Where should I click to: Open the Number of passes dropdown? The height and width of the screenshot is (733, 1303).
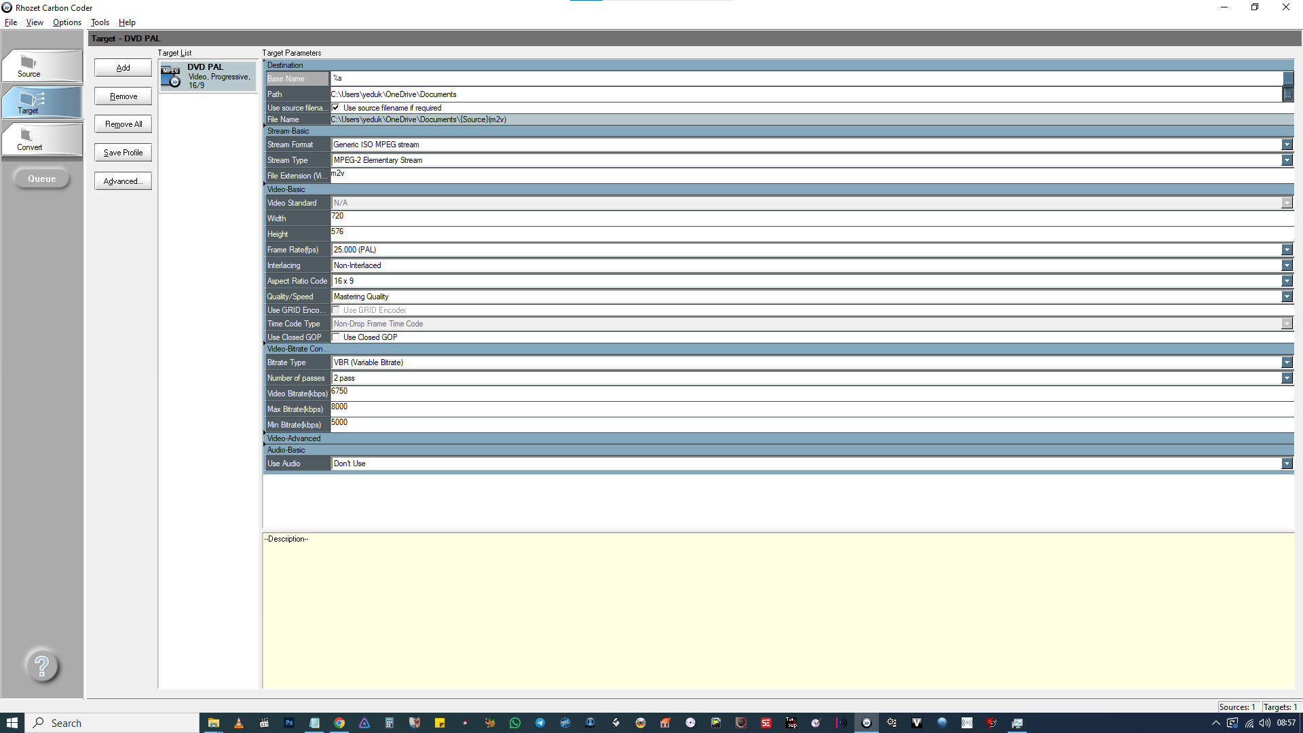tap(1287, 378)
